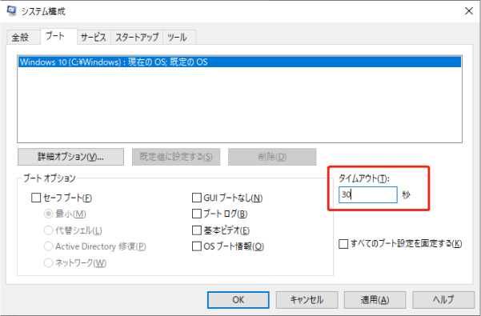Select the 最小(M) radio option
Screen dimensions: 481x316
[48, 214]
